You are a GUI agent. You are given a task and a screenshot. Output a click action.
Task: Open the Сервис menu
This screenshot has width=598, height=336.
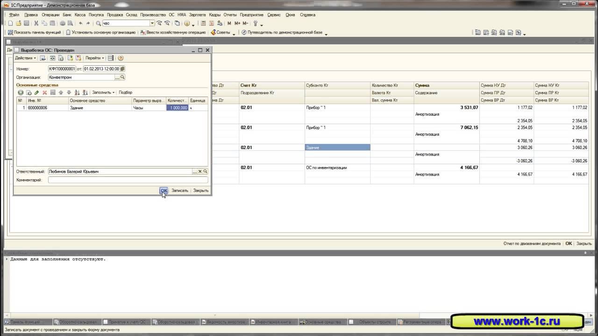(274, 14)
